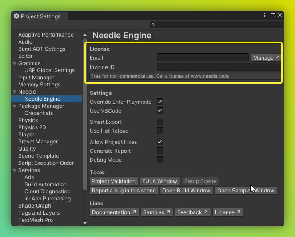This screenshot has width=295, height=237.
Task: Uncheck the Use VSCode checkbox
Action: 160,110
